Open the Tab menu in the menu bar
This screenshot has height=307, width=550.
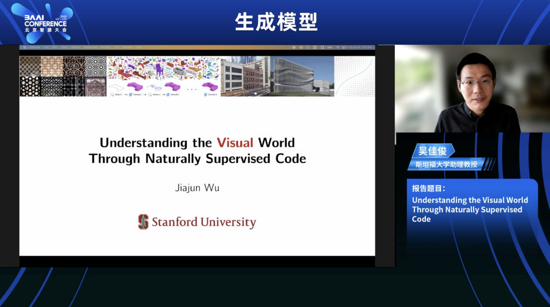tap(117, 47)
